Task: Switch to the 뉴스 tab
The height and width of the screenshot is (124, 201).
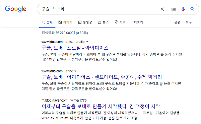Action: [103, 22]
